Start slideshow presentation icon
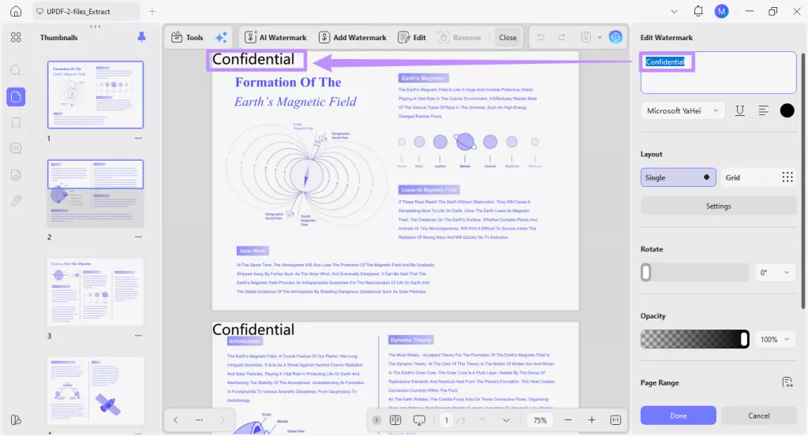The width and height of the screenshot is (808, 436). click(x=419, y=420)
